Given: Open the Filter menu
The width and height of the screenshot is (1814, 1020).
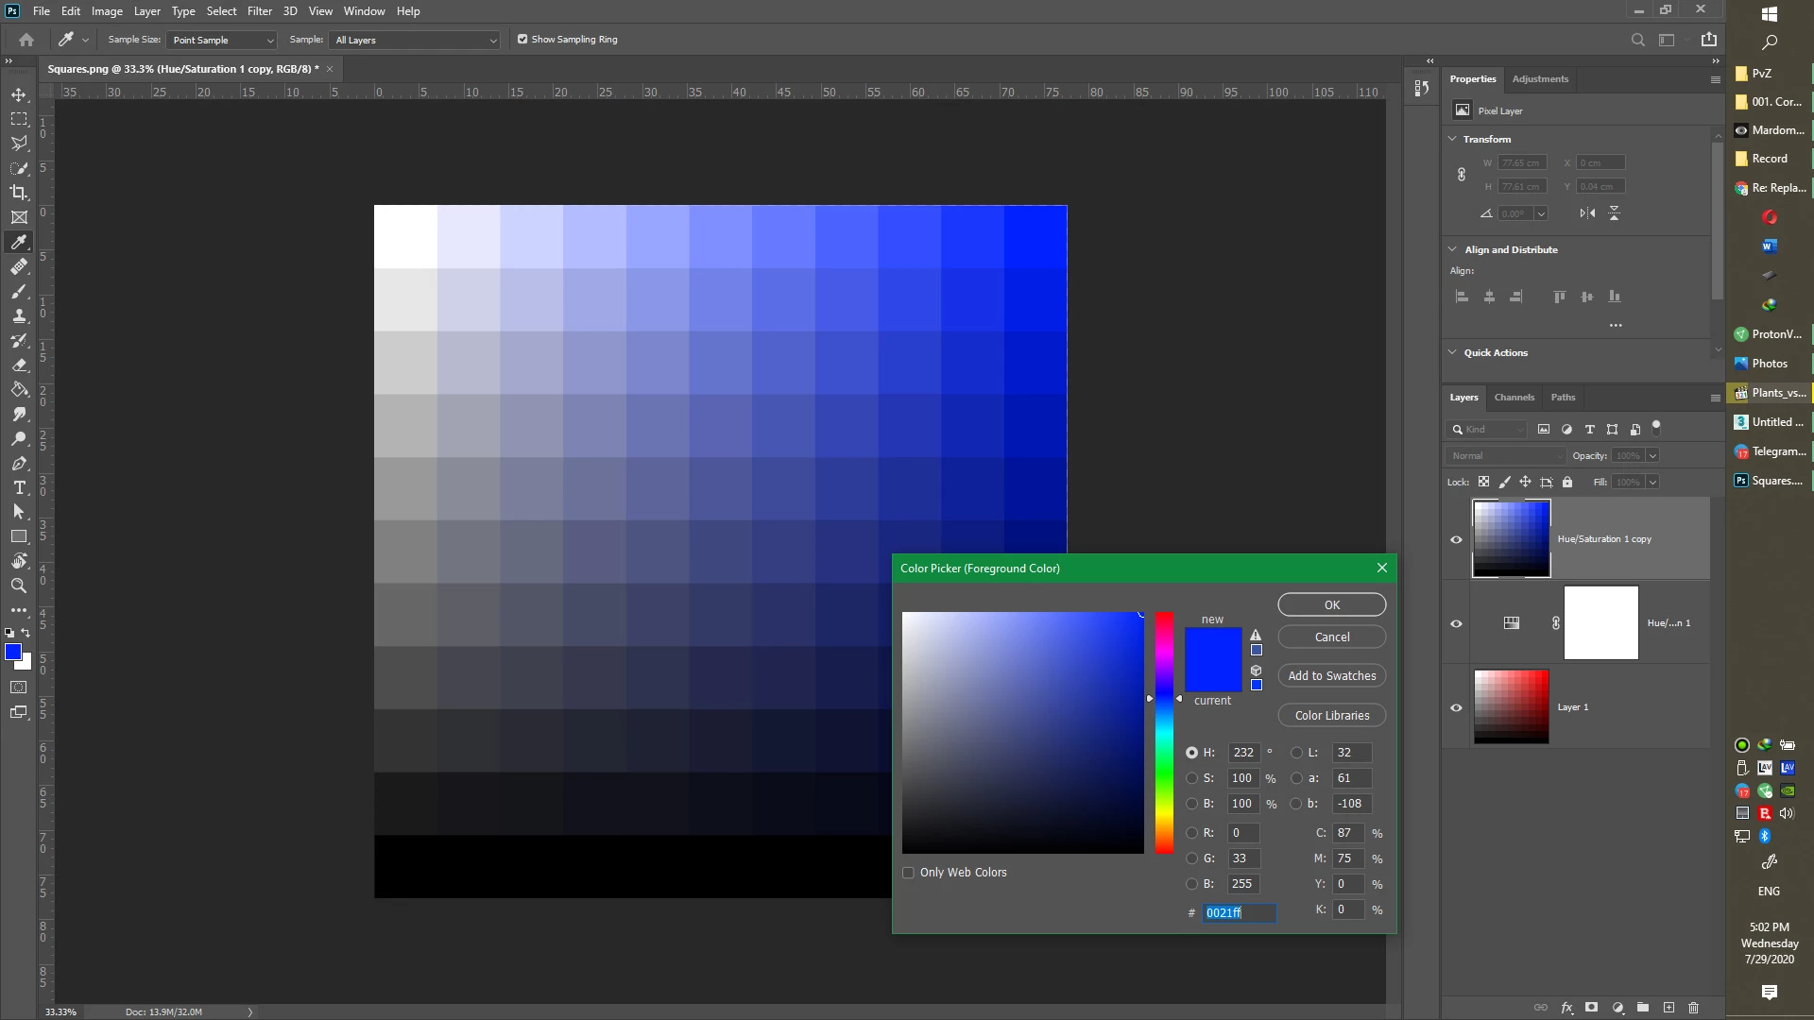Looking at the screenshot, I should (259, 11).
